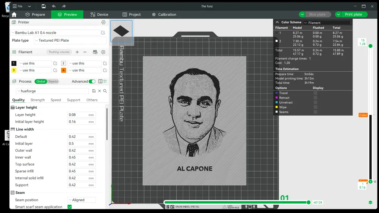Open Flushing volumes settings
The width and height of the screenshot is (379, 213).
pos(59,52)
